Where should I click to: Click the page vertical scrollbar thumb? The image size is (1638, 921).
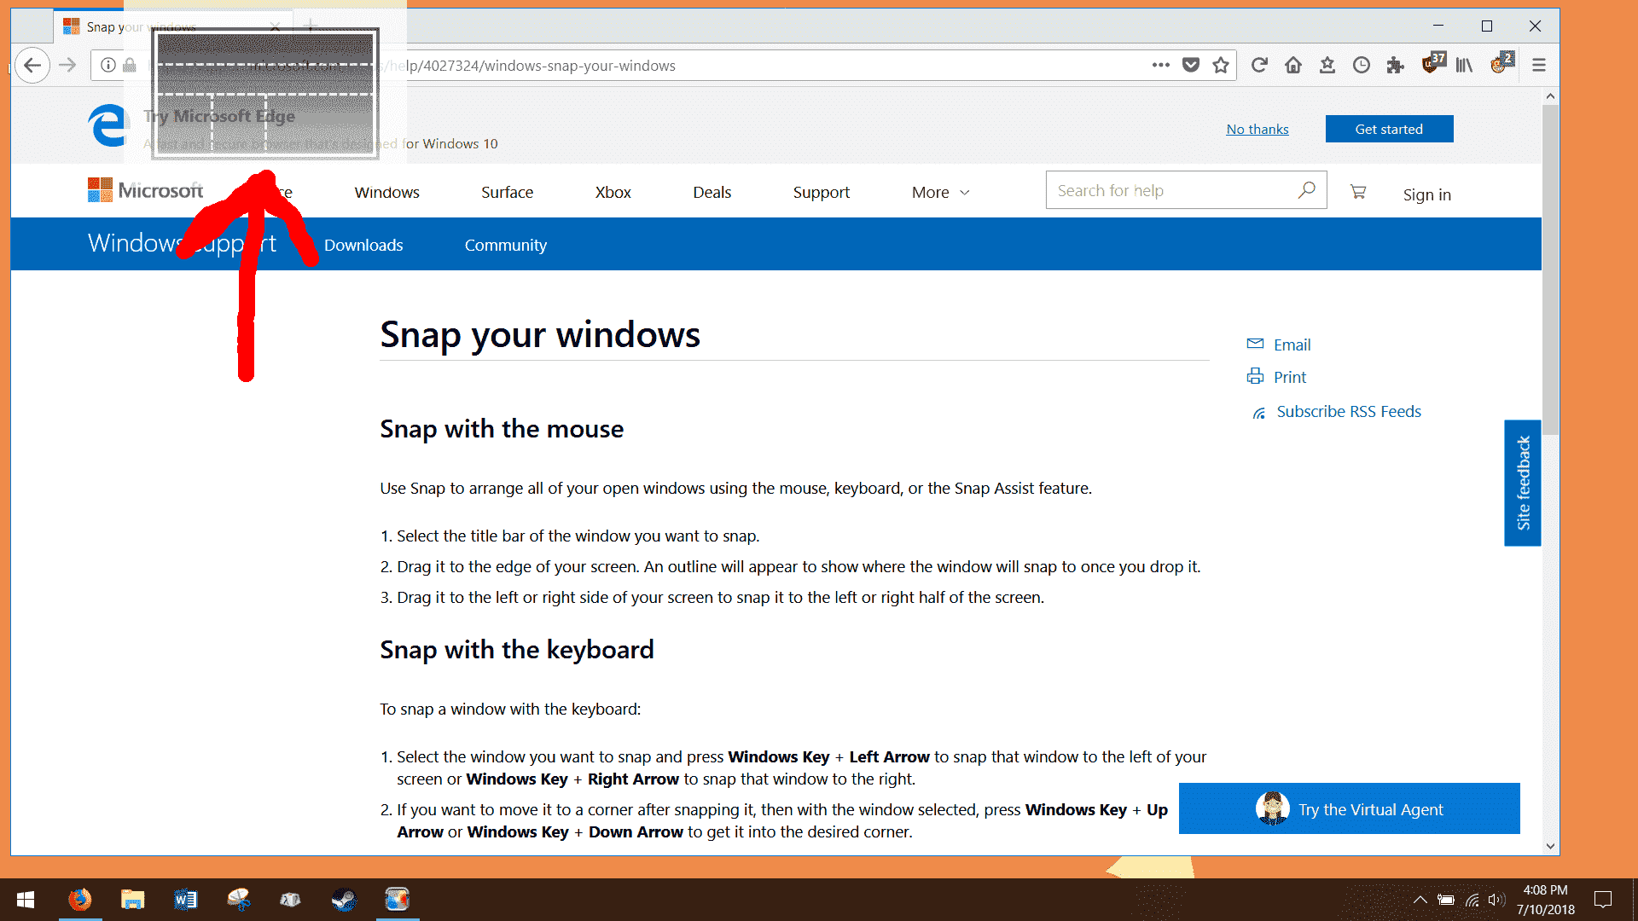1550,269
